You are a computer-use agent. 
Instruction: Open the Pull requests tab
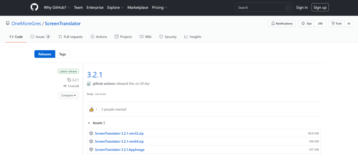(x=70, y=37)
